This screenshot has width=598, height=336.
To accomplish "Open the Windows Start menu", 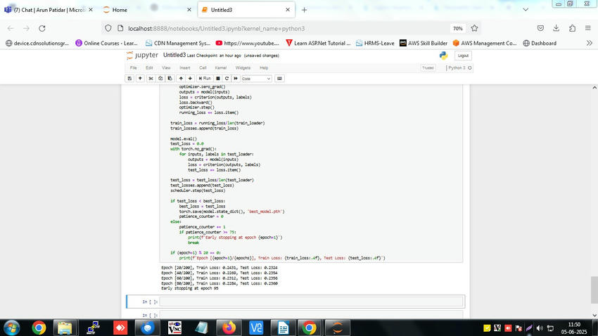I will [x=11, y=328].
